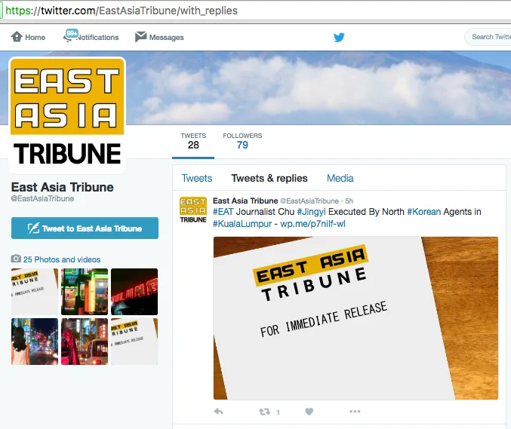511x429 pixels.
Task: Open press release thumbnail in the second thumbnail row
Action: click(x=134, y=342)
